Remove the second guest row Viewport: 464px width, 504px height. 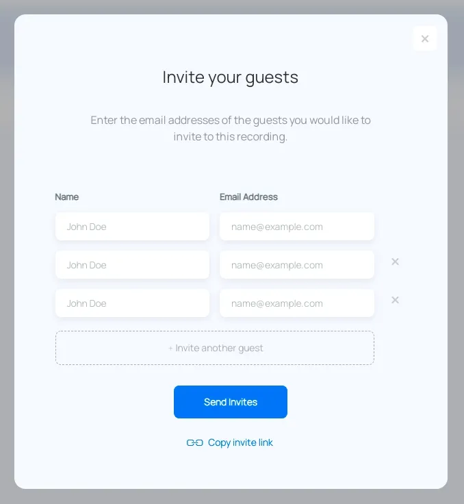(x=395, y=262)
